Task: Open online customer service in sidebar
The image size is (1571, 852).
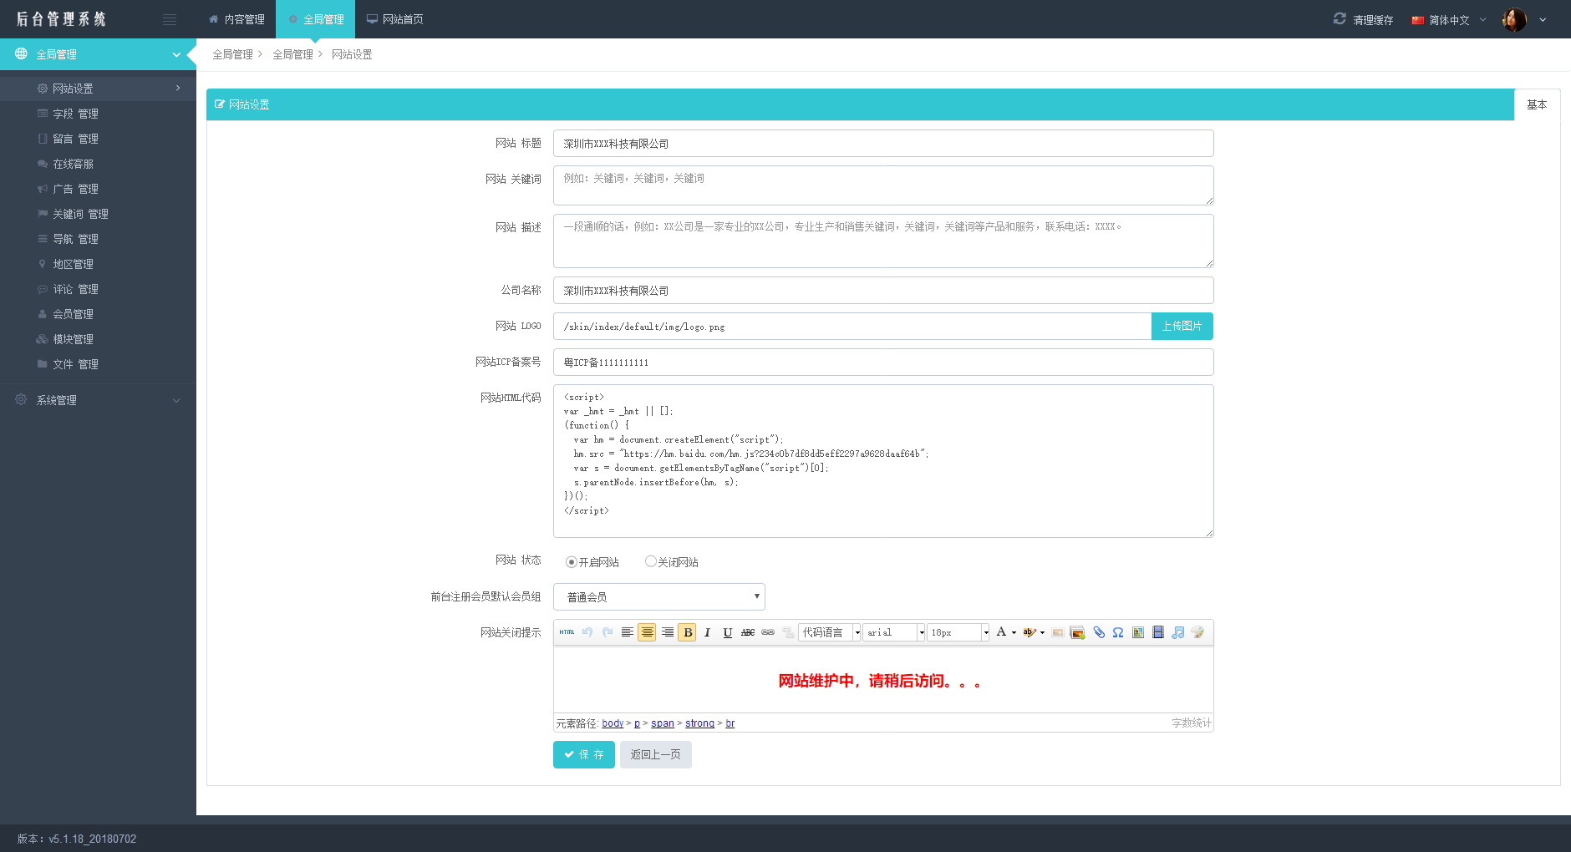Action: [98, 164]
